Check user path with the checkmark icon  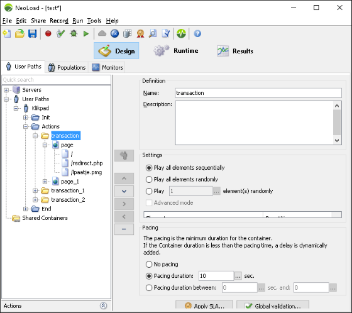pyautogui.click(x=60, y=34)
